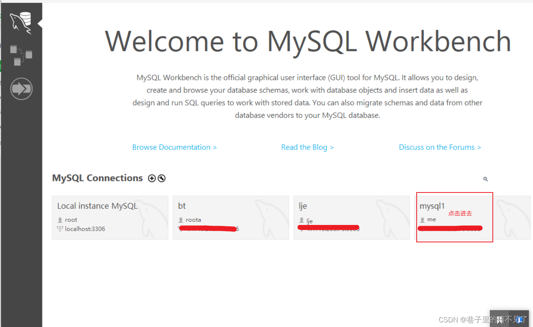Add a new MySQL connection with plus icon
Screen dimensions: 533x327
(x=152, y=178)
